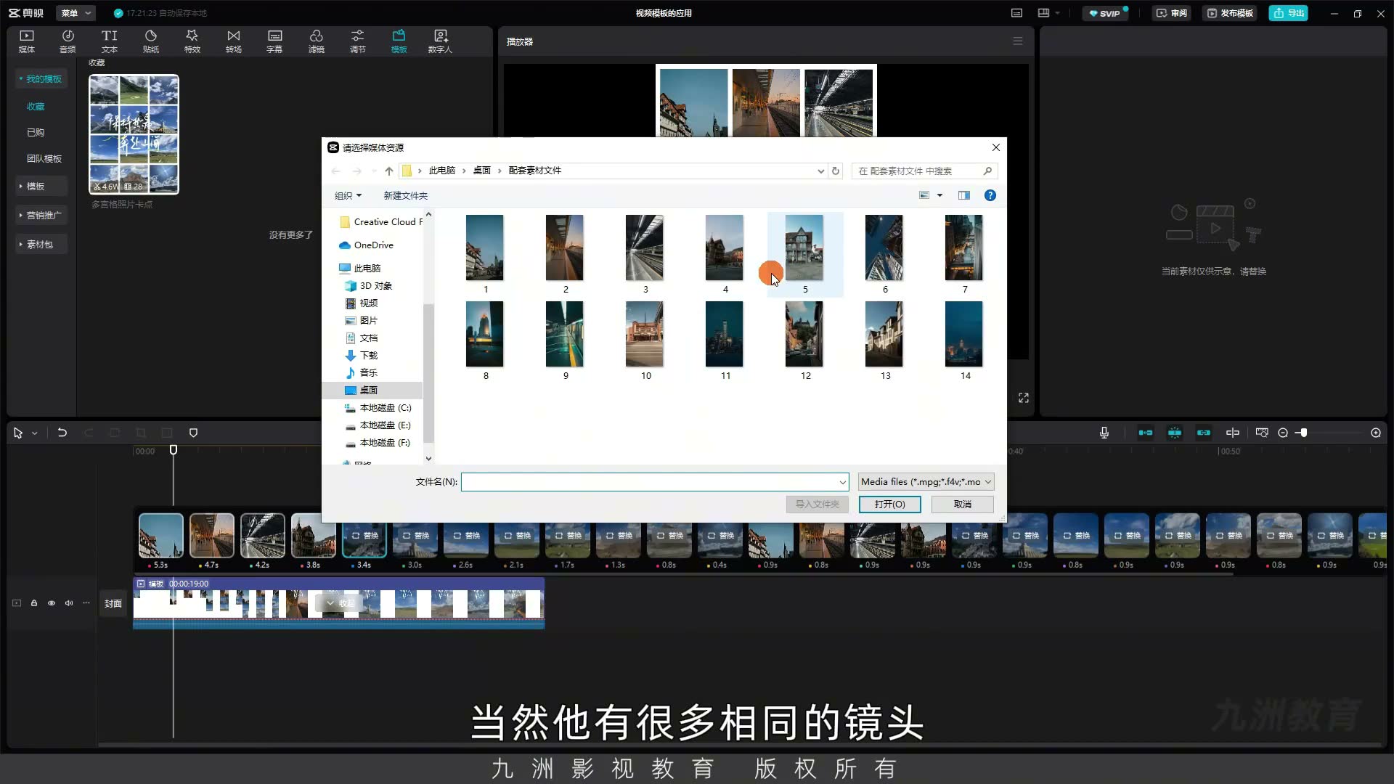The image size is (1394, 784).
Task: Open the selection tool mode dropdown
Action: click(x=34, y=433)
